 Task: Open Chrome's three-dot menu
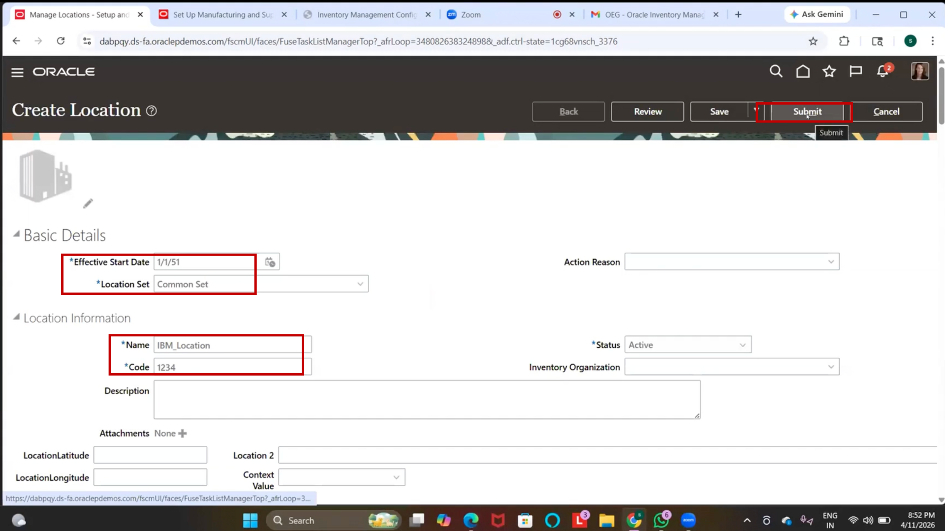(932, 41)
